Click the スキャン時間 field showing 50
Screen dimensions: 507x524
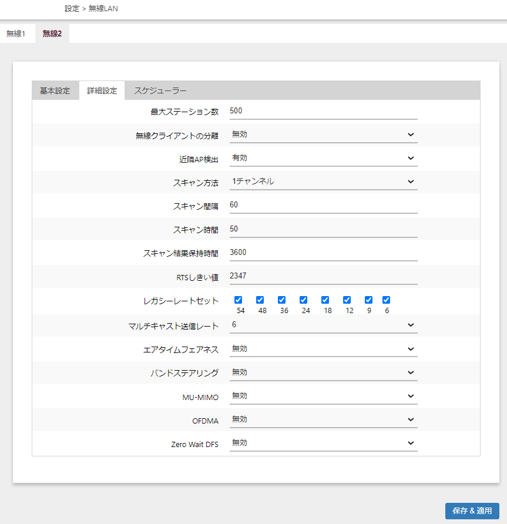pos(324,229)
